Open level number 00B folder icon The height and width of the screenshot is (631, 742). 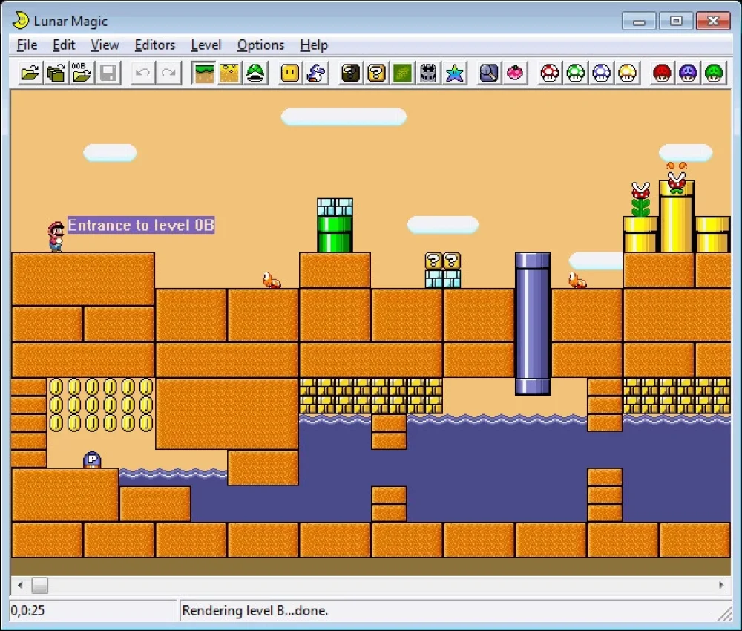pyautogui.click(x=82, y=73)
